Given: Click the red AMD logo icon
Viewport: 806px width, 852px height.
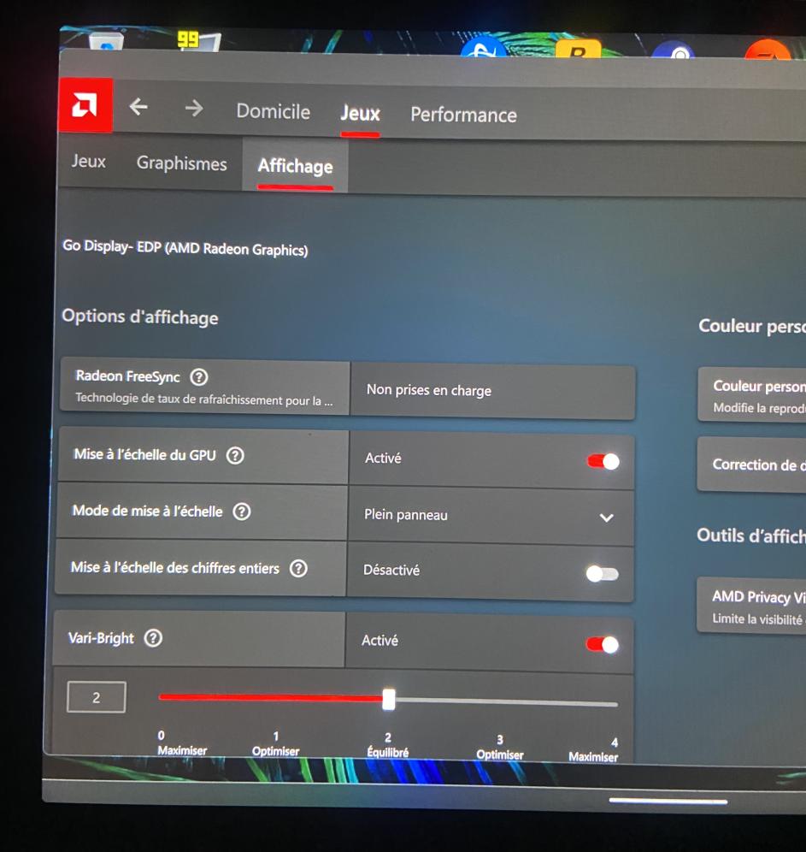Looking at the screenshot, I should click(x=85, y=105).
